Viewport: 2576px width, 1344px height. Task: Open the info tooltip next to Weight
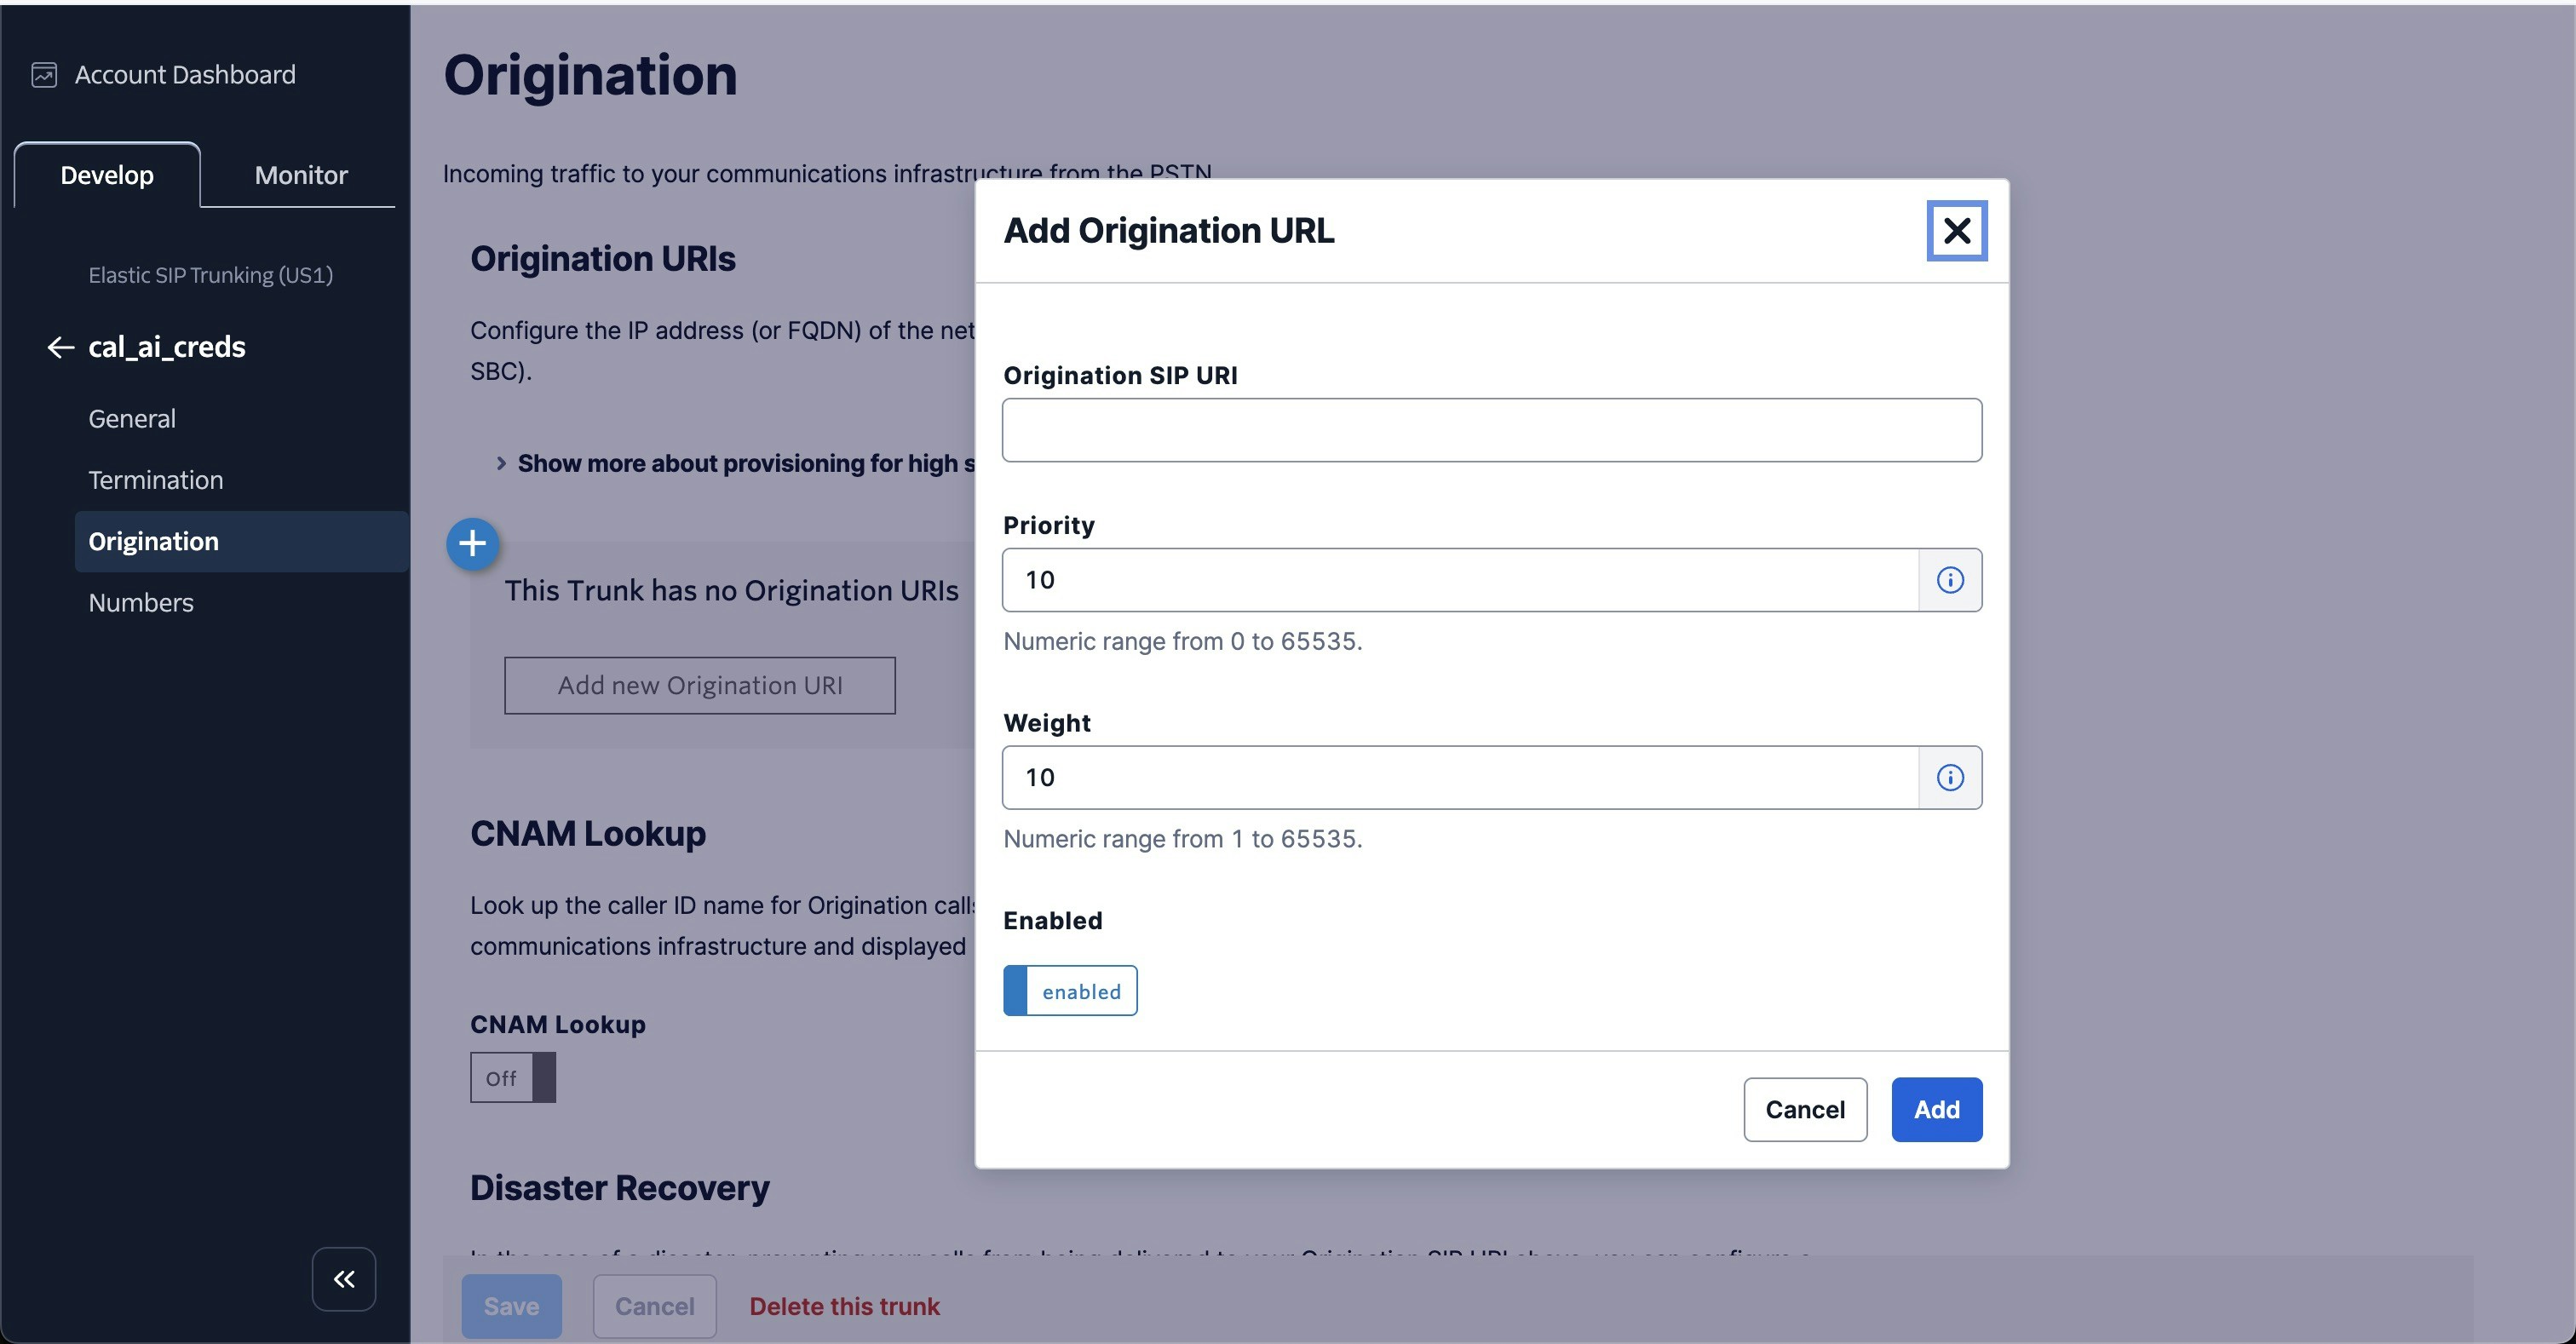pos(1950,777)
